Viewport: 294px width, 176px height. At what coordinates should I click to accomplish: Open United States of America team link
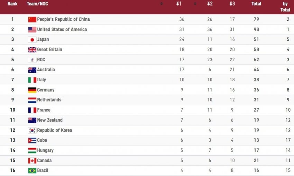click(62, 30)
